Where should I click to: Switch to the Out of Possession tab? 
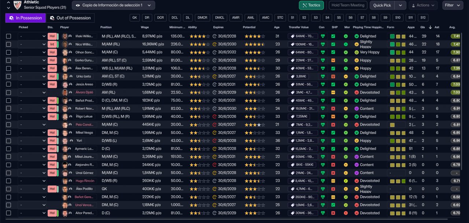[70, 18]
